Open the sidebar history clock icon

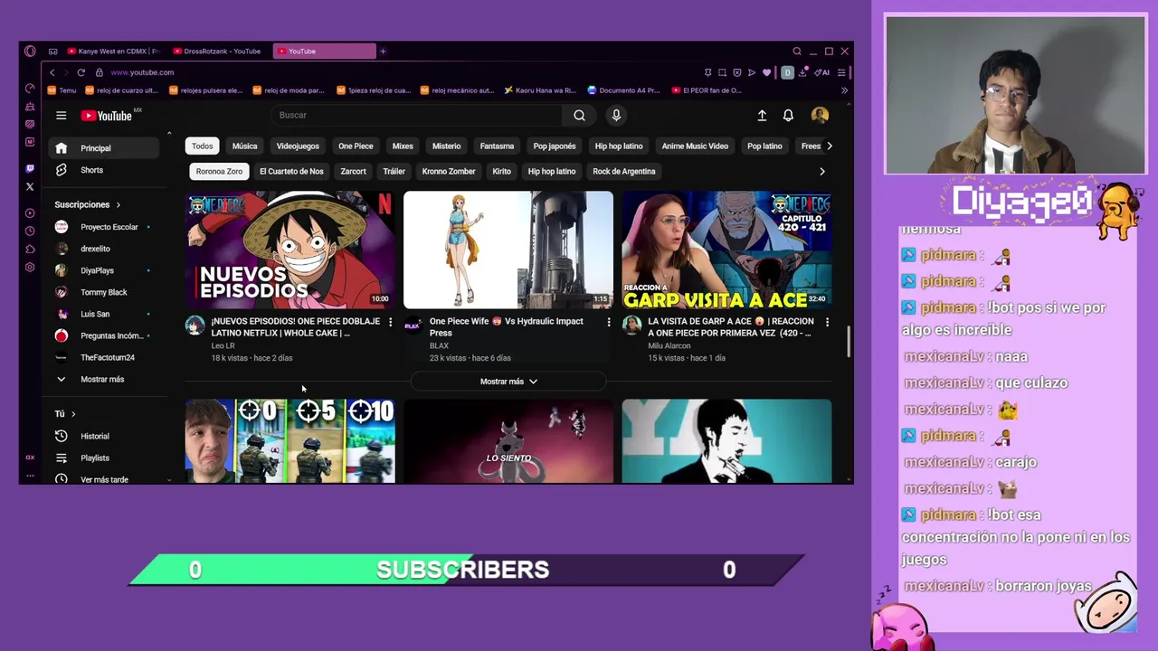[30, 231]
